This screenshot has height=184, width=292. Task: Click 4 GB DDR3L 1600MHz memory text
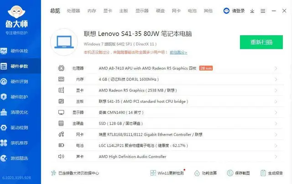tap(129, 79)
